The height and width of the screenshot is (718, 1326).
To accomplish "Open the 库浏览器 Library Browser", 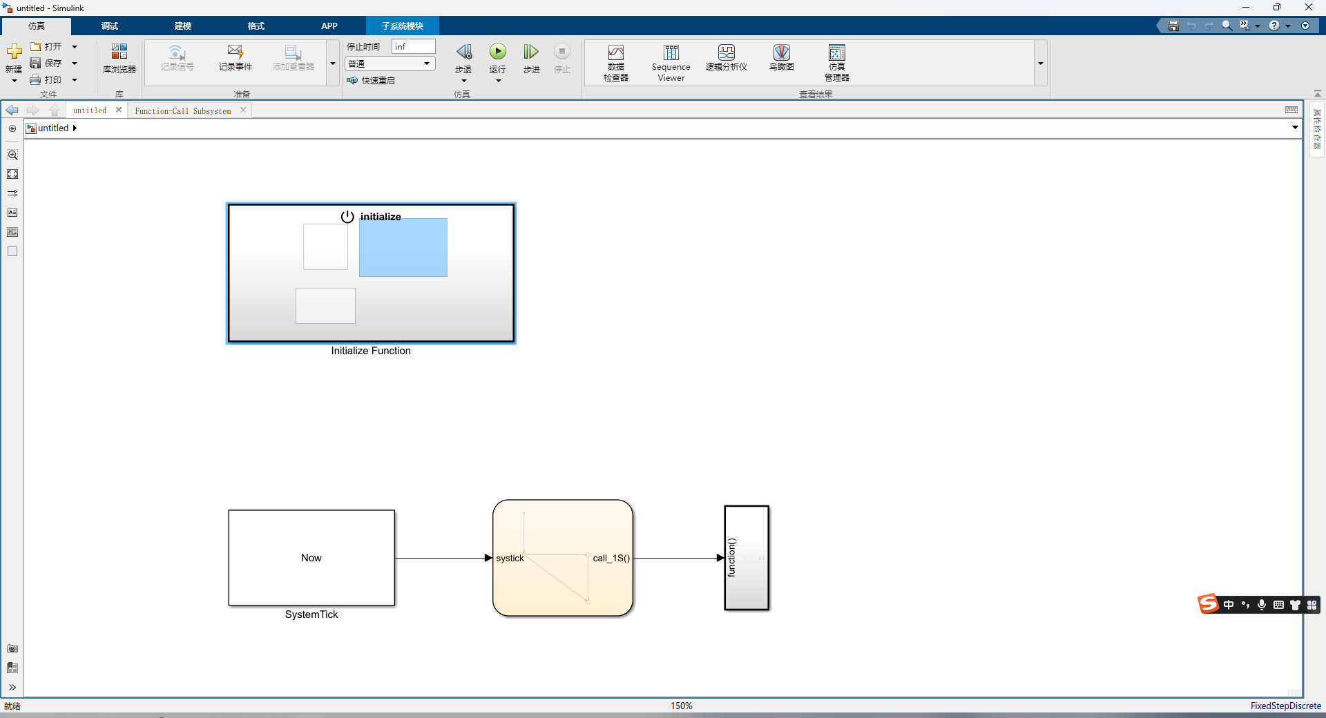I will 119,58.
